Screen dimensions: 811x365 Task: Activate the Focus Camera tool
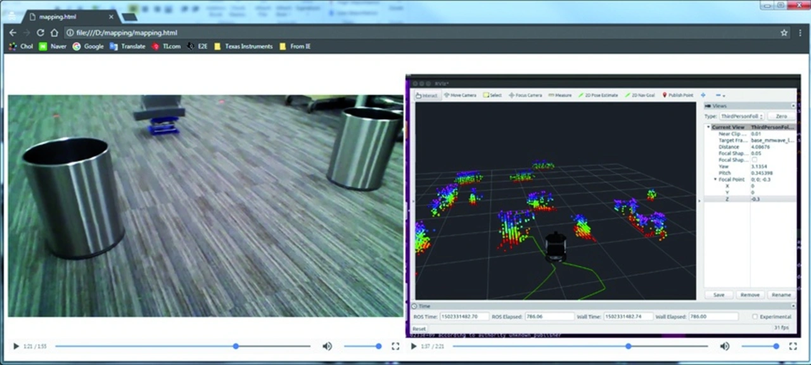click(525, 95)
